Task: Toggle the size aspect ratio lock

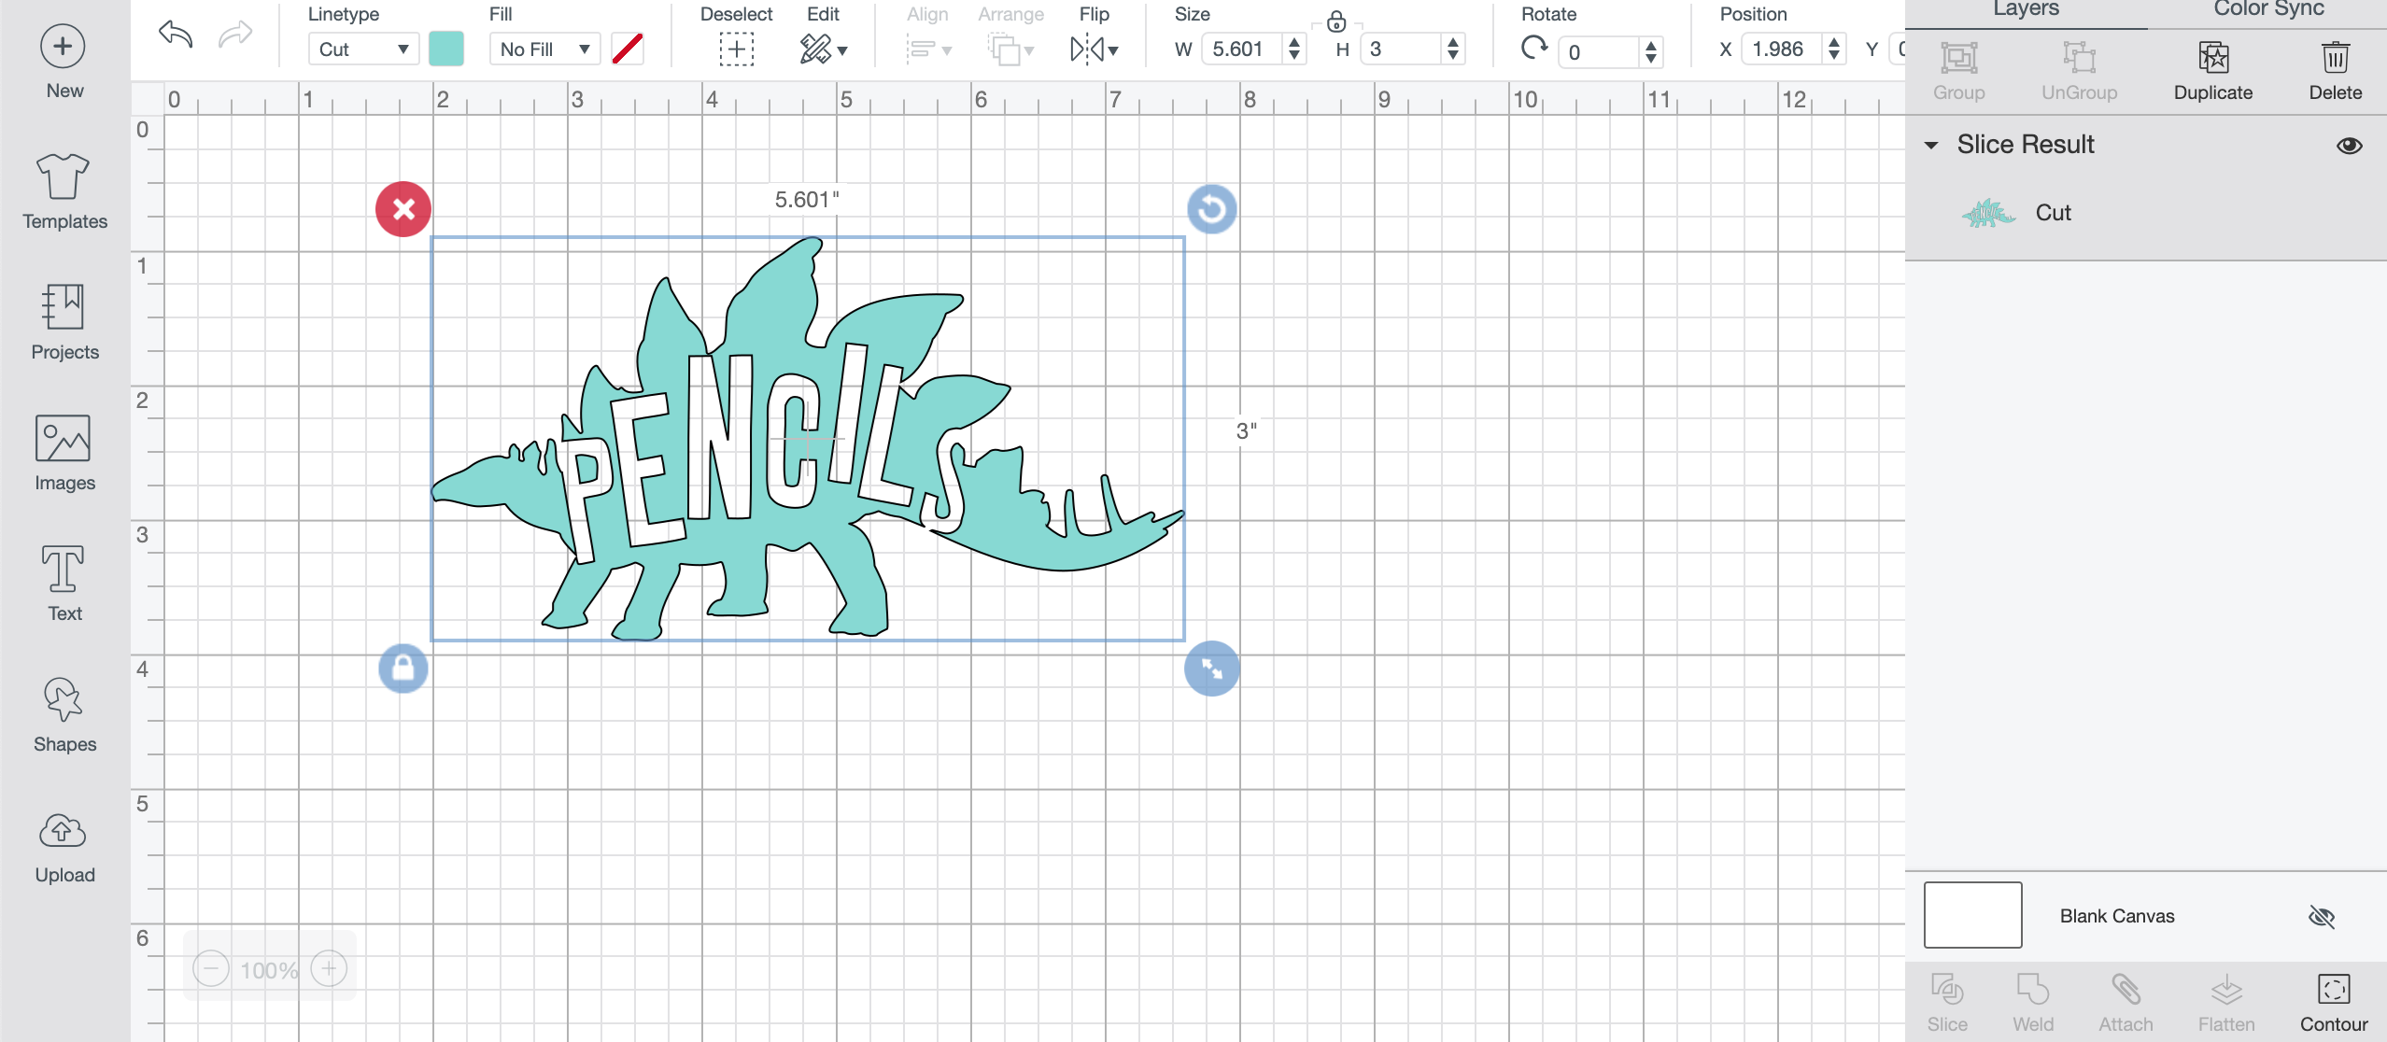Action: (1336, 21)
